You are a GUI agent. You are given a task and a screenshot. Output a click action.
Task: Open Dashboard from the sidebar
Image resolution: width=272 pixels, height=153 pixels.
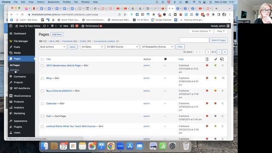pyautogui.click(x=20, y=34)
